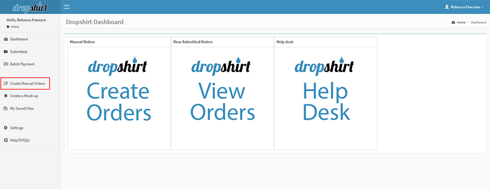Click the breadcrumb home dashboard icon
490x189 pixels.
(453, 23)
